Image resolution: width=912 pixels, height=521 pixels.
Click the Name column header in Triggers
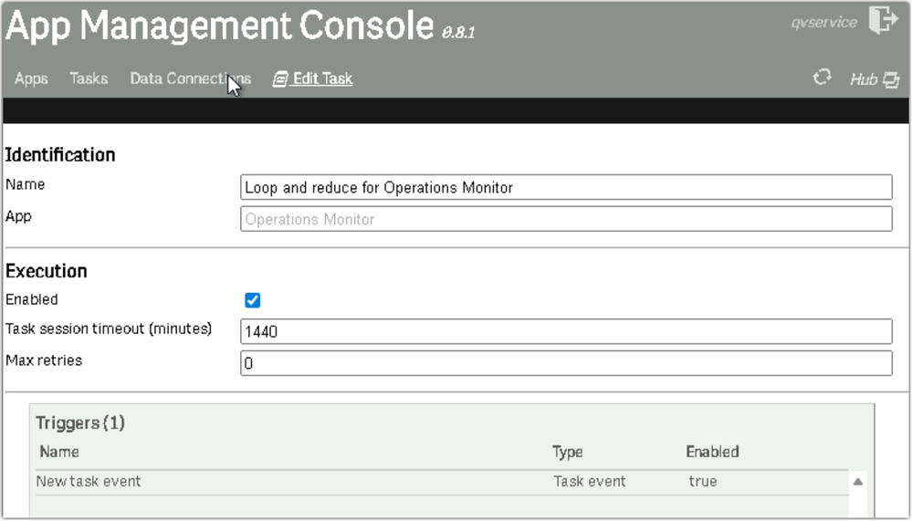[x=59, y=452]
